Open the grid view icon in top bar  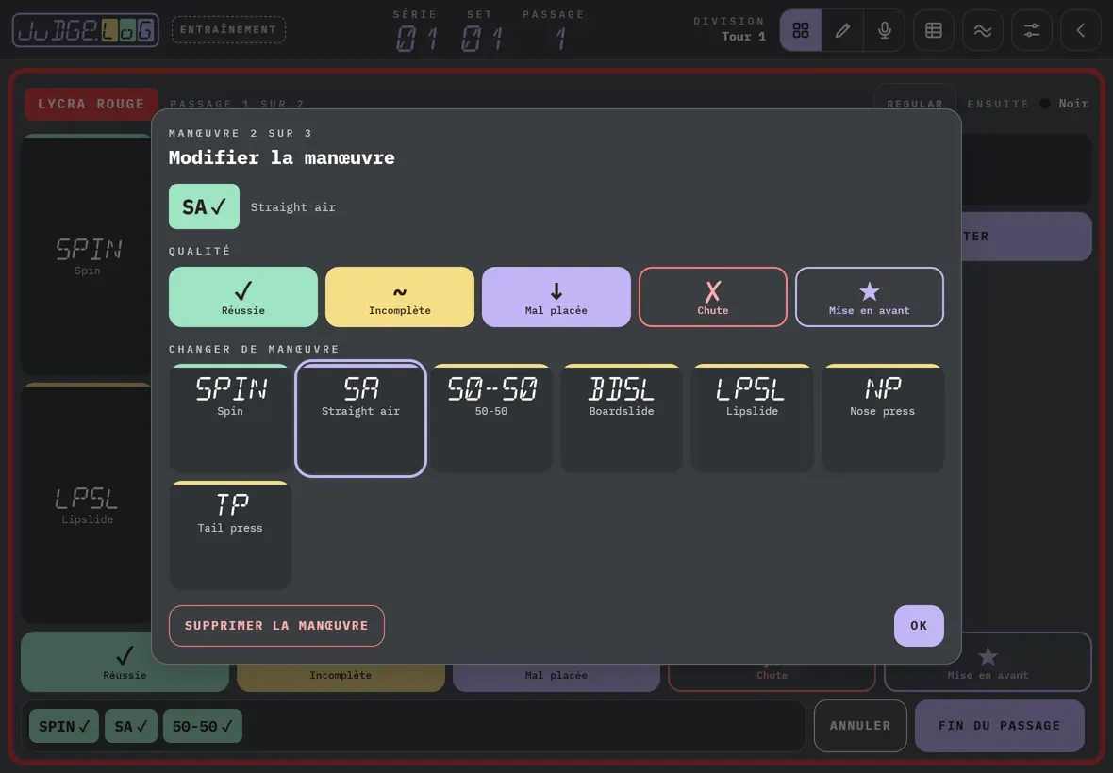coord(801,30)
